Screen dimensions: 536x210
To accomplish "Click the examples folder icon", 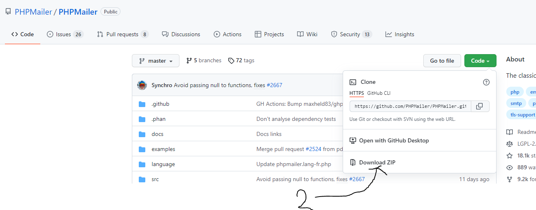I will tap(142, 149).
